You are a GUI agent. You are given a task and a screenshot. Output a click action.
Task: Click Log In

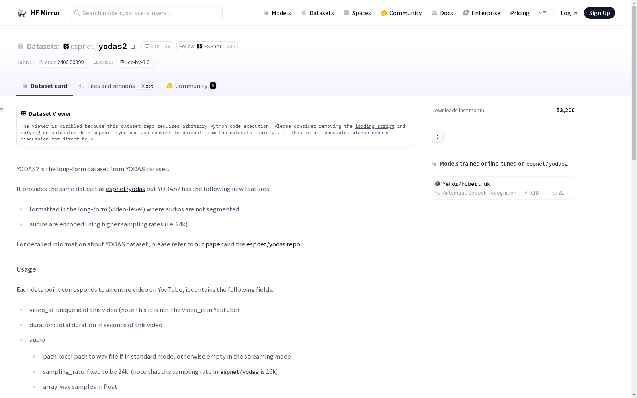pos(569,13)
